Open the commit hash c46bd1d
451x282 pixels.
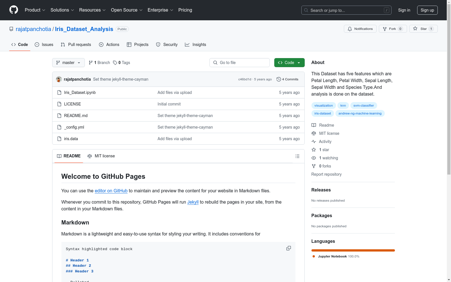tap(245, 79)
